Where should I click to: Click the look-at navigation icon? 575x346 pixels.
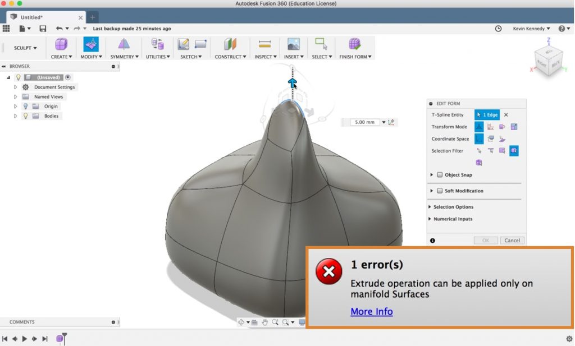(254, 322)
